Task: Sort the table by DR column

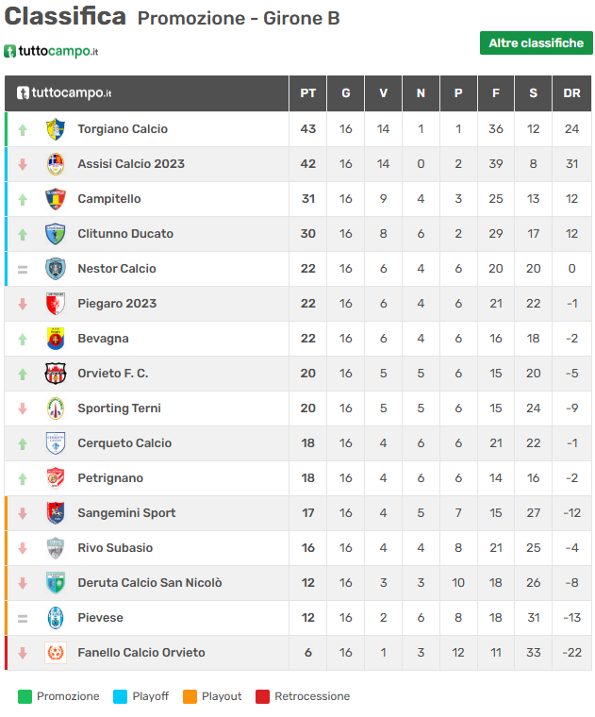Action: (x=571, y=93)
